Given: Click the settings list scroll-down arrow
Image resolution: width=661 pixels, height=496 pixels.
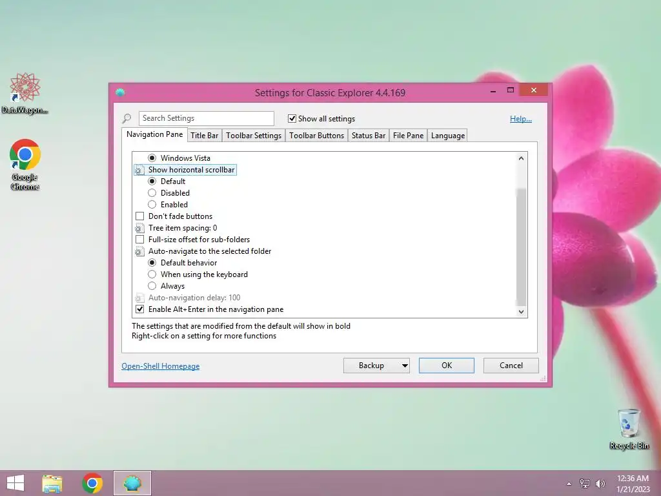Looking at the screenshot, I should (x=521, y=312).
